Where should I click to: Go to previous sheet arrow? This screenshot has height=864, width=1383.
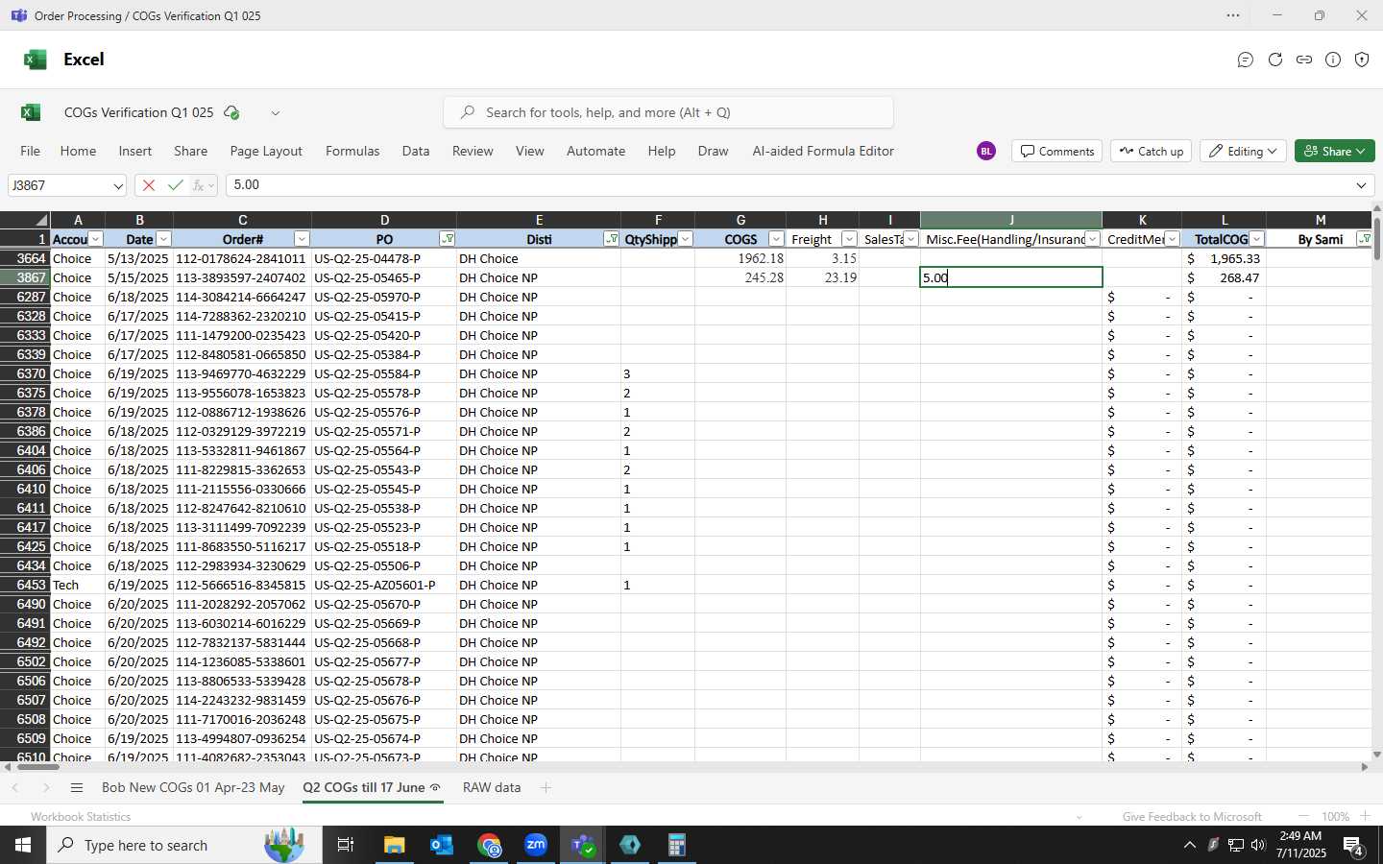click(15, 788)
